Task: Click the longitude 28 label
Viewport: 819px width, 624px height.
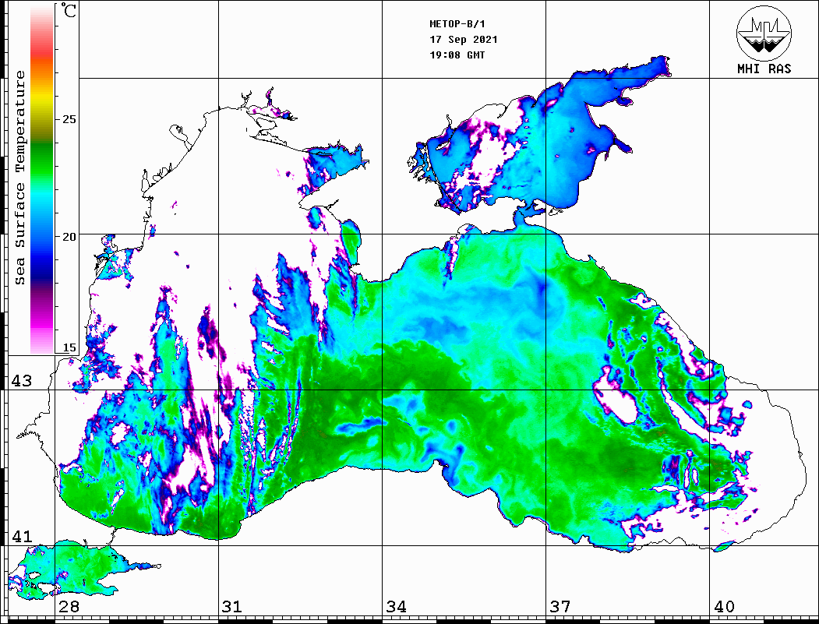Action: [69, 606]
